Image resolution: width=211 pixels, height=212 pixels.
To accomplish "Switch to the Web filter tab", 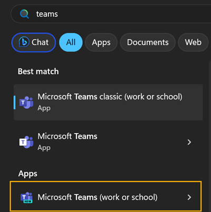I will (x=193, y=42).
